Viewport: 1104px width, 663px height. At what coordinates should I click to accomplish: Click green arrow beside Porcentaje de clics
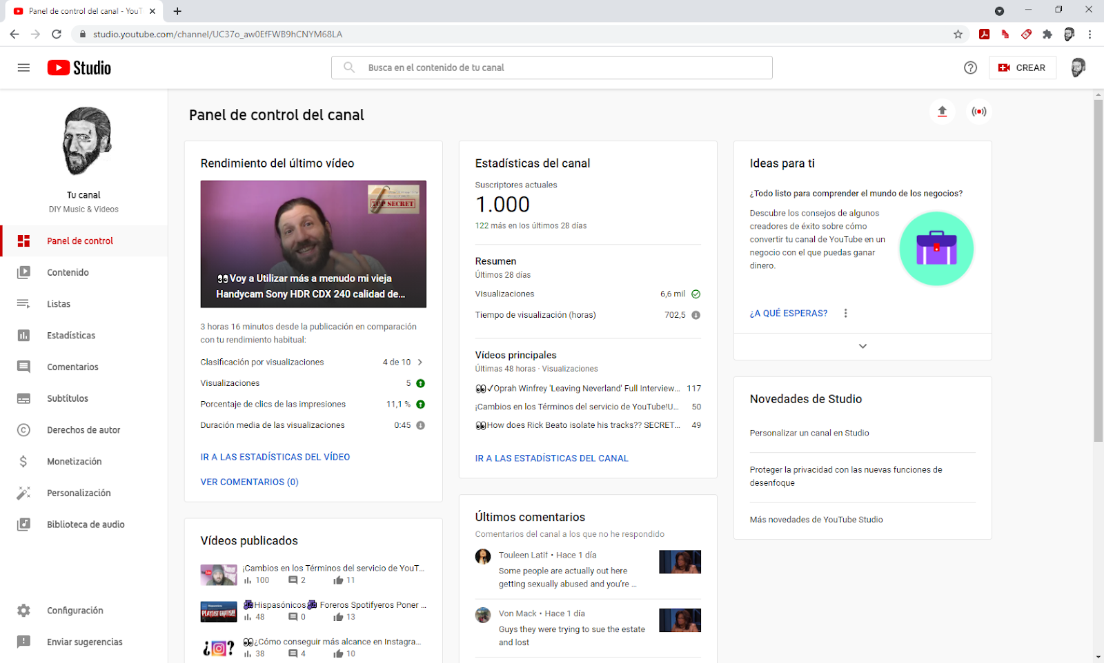click(420, 405)
